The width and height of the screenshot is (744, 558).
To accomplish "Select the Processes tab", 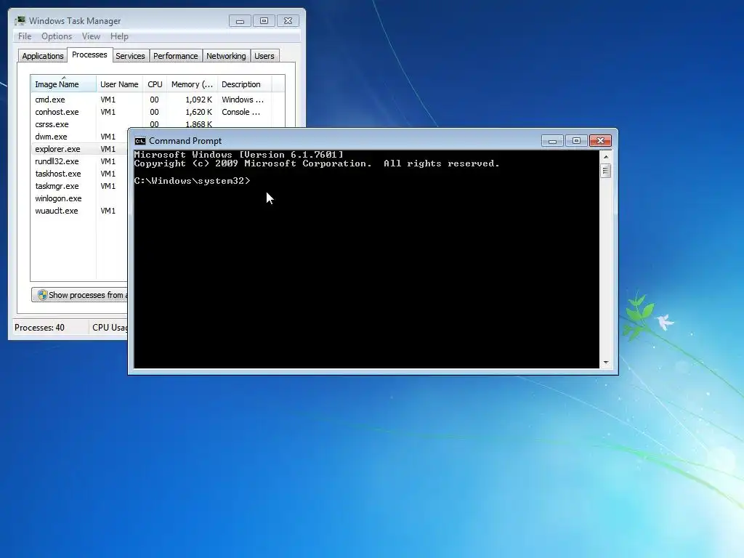I will [x=89, y=54].
